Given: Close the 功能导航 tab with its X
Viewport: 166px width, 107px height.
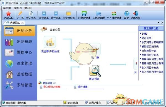Looking at the screenshot, I should (22, 23).
